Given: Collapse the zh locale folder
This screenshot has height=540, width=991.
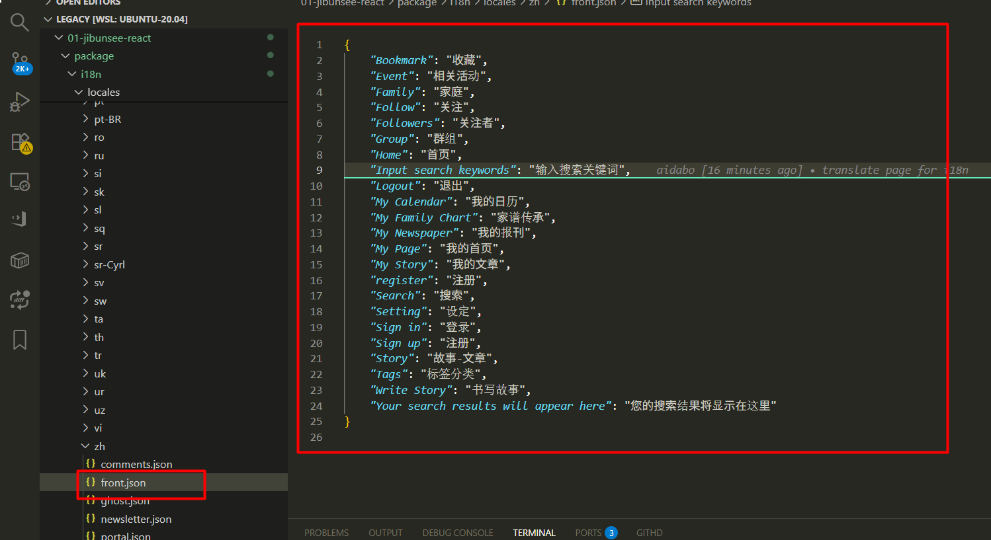Looking at the screenshot, I should [99, 446].
